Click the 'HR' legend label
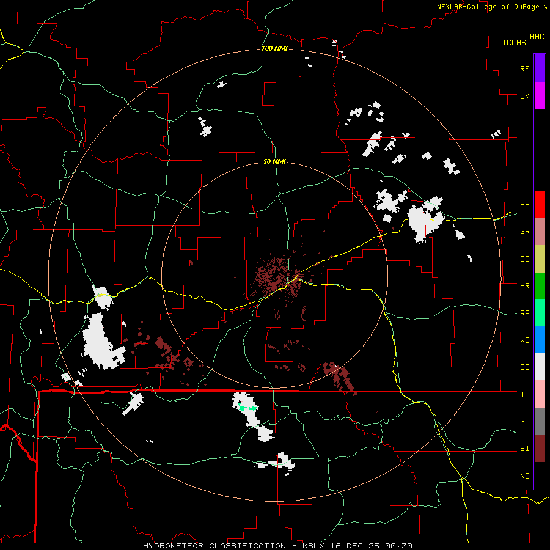Viewport: 550px width, 550px height. [524, 286]
